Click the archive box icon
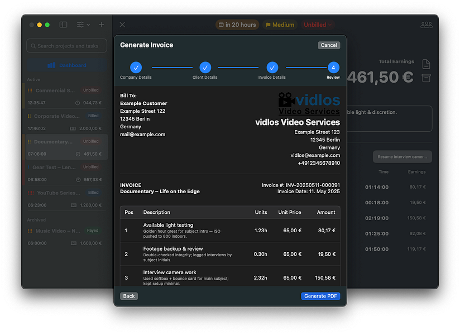The height and width of the screenshot is (335, 460). pos(426,78)
